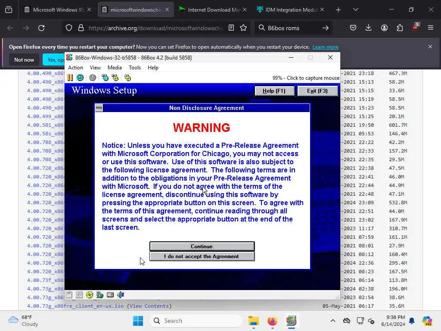This screenshot has width=441, height=331.
Task: Open the Windows Start menu
Action: click(138, 321)
